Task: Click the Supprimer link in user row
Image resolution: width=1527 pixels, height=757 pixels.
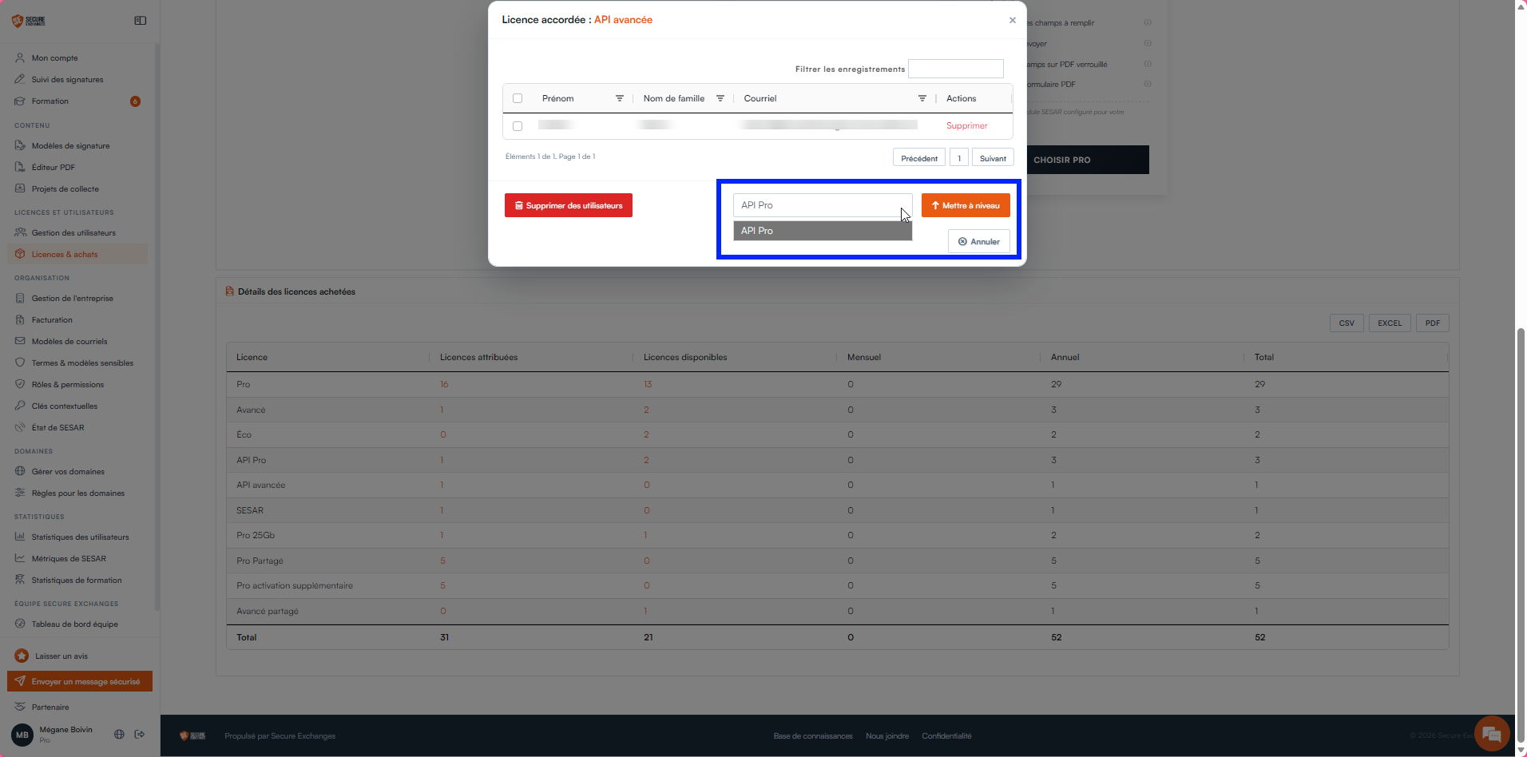Action: click(x=966, y=125)
